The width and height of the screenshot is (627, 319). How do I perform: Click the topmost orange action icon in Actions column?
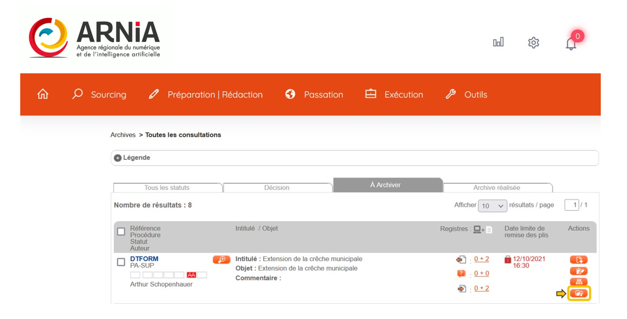coord(578,260)
